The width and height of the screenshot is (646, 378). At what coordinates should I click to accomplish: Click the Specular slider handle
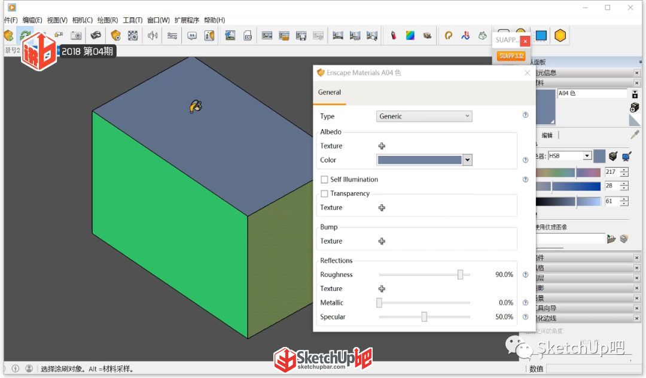pyautogui.click(x=424, y=316)
